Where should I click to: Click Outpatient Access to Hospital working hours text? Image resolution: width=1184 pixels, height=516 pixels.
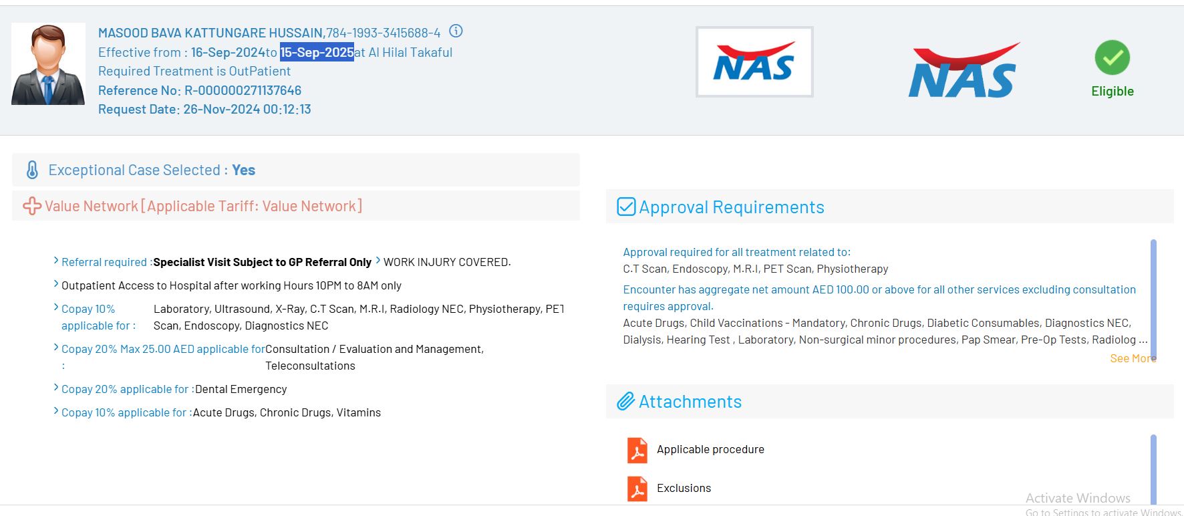coord(231,285)
